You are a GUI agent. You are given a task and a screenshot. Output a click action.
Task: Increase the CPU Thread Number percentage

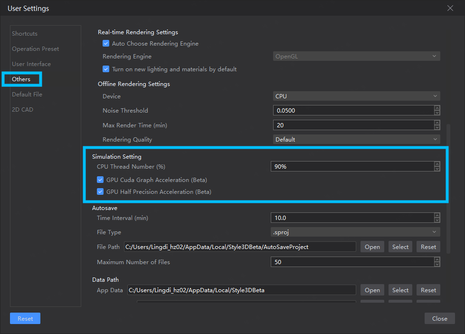[x=437, y=164]
